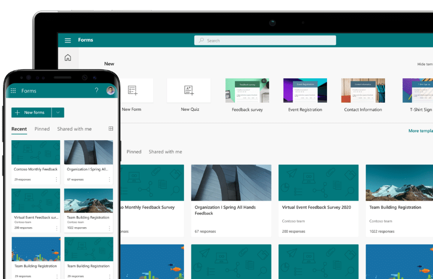Viewport: 433px width, 279px height.
Task: Click the More templates link
Action: tap(420, 131)
